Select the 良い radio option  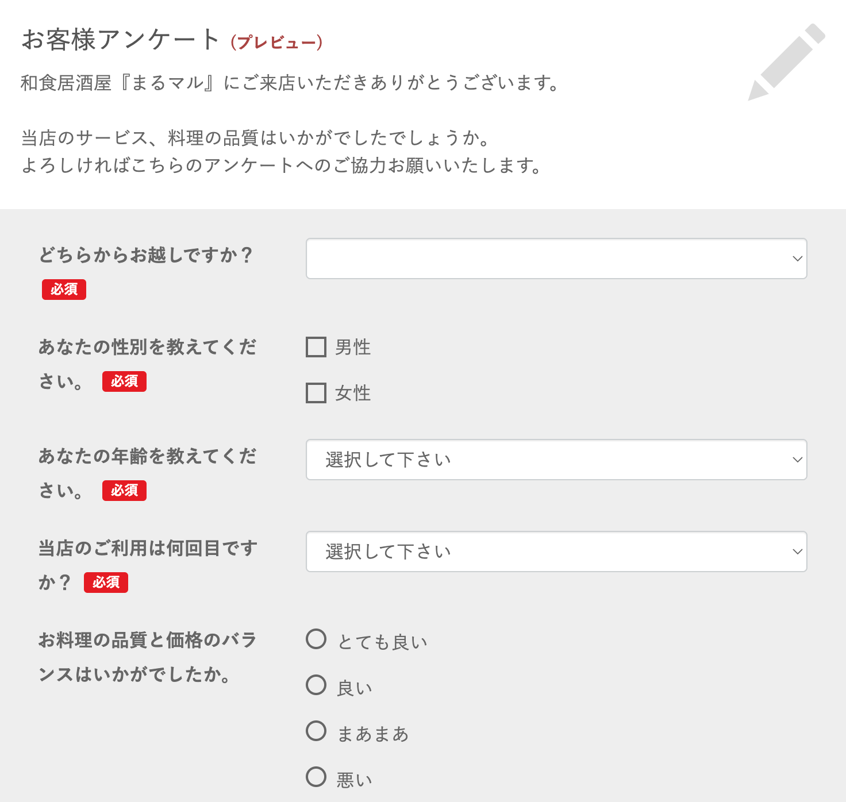(x=316, y=685)
